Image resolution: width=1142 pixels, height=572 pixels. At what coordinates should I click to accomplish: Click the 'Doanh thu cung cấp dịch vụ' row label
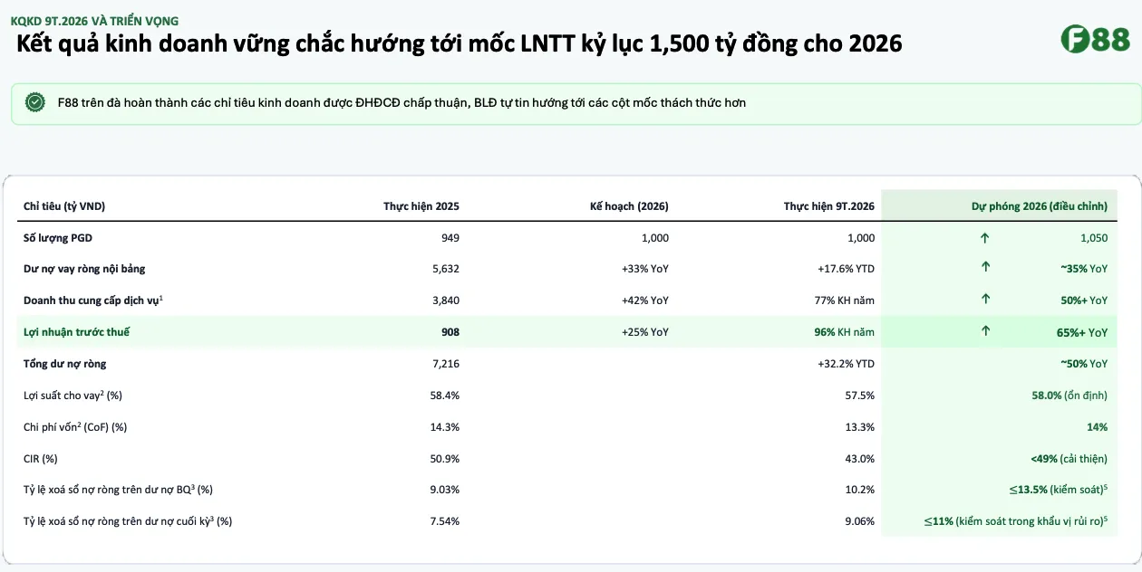click(93, 300)
